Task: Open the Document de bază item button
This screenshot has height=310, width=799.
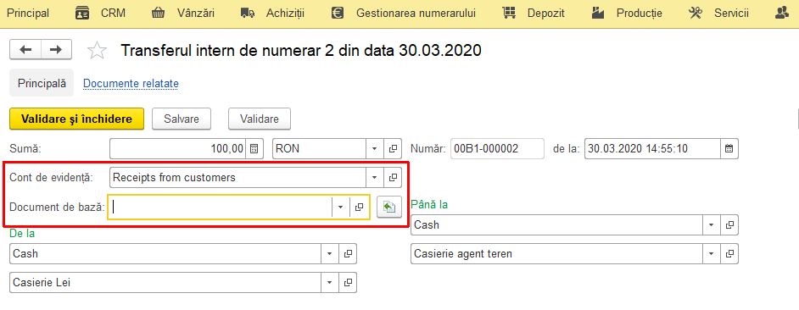Action: click(x=360, y=208)
